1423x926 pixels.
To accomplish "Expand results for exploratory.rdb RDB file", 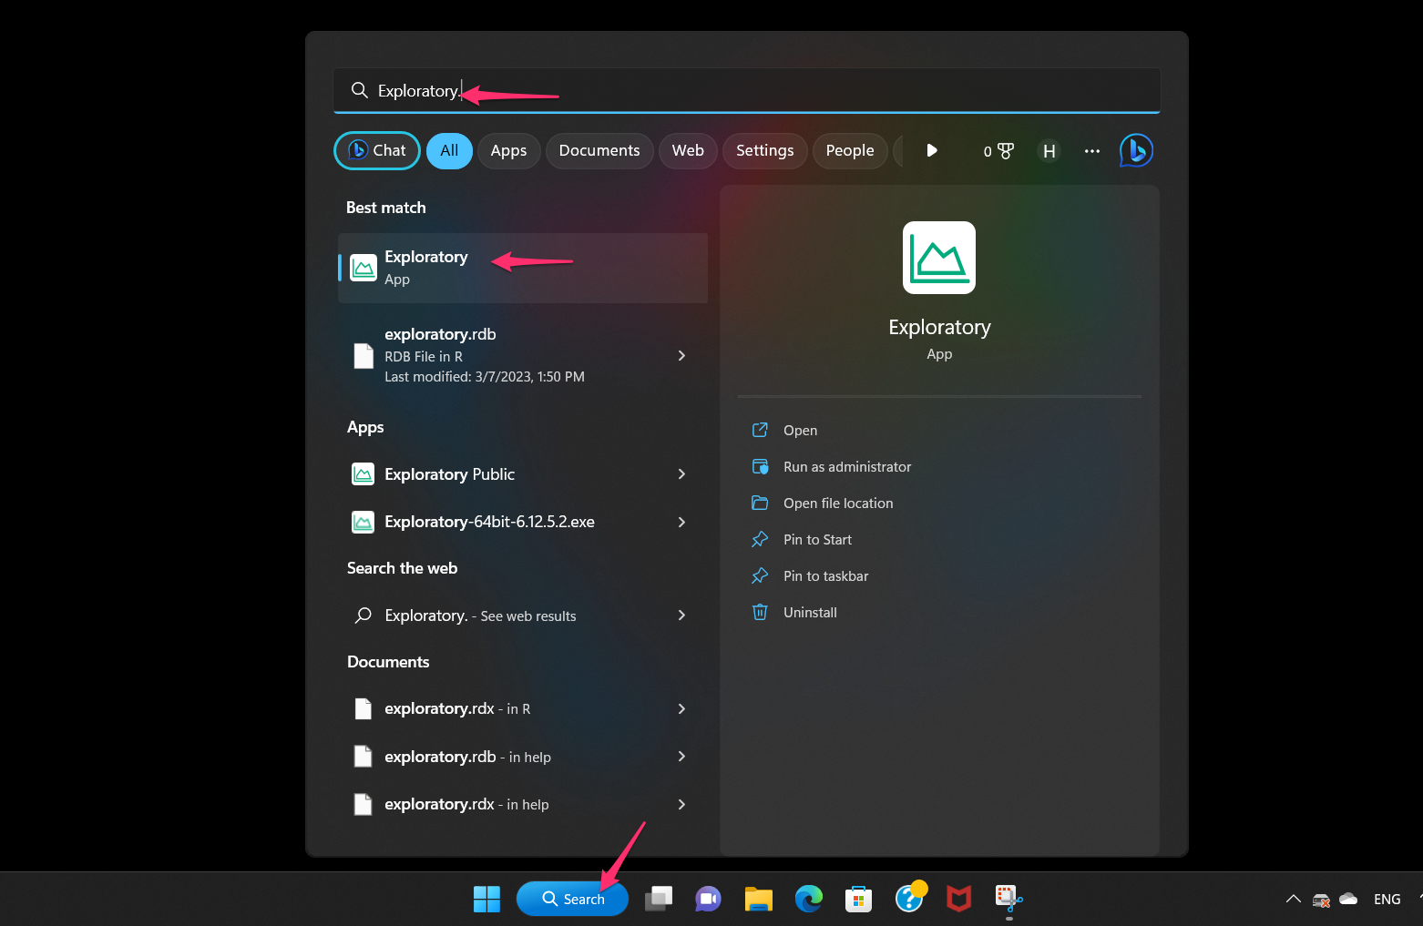I will click(681, 355).
